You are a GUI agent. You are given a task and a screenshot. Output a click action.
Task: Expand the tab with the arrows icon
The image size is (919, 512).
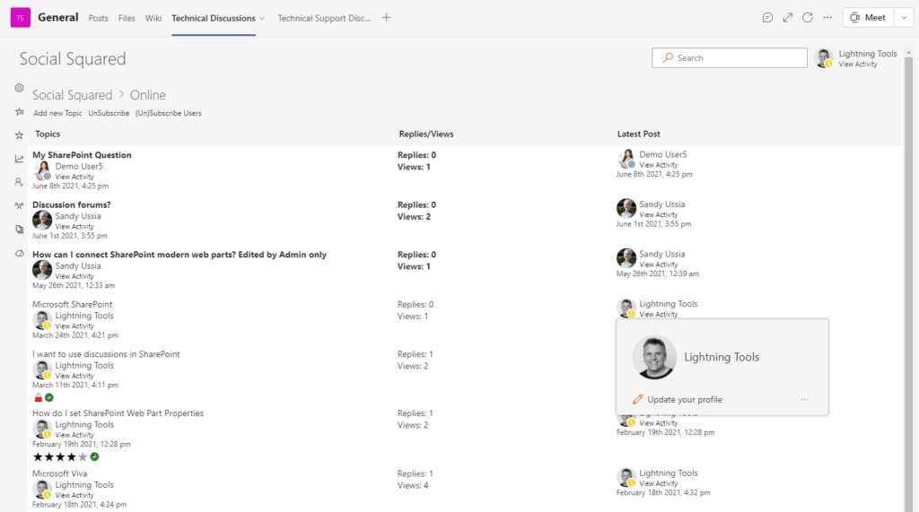coord(787,18)
